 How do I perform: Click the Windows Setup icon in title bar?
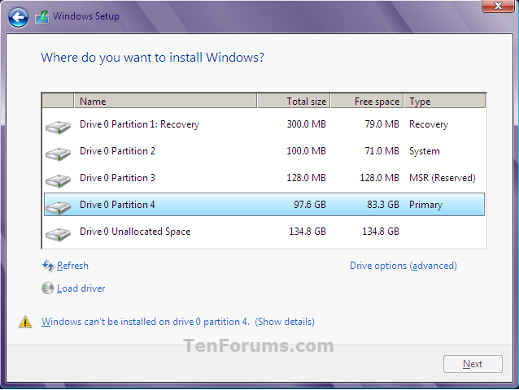42,17
